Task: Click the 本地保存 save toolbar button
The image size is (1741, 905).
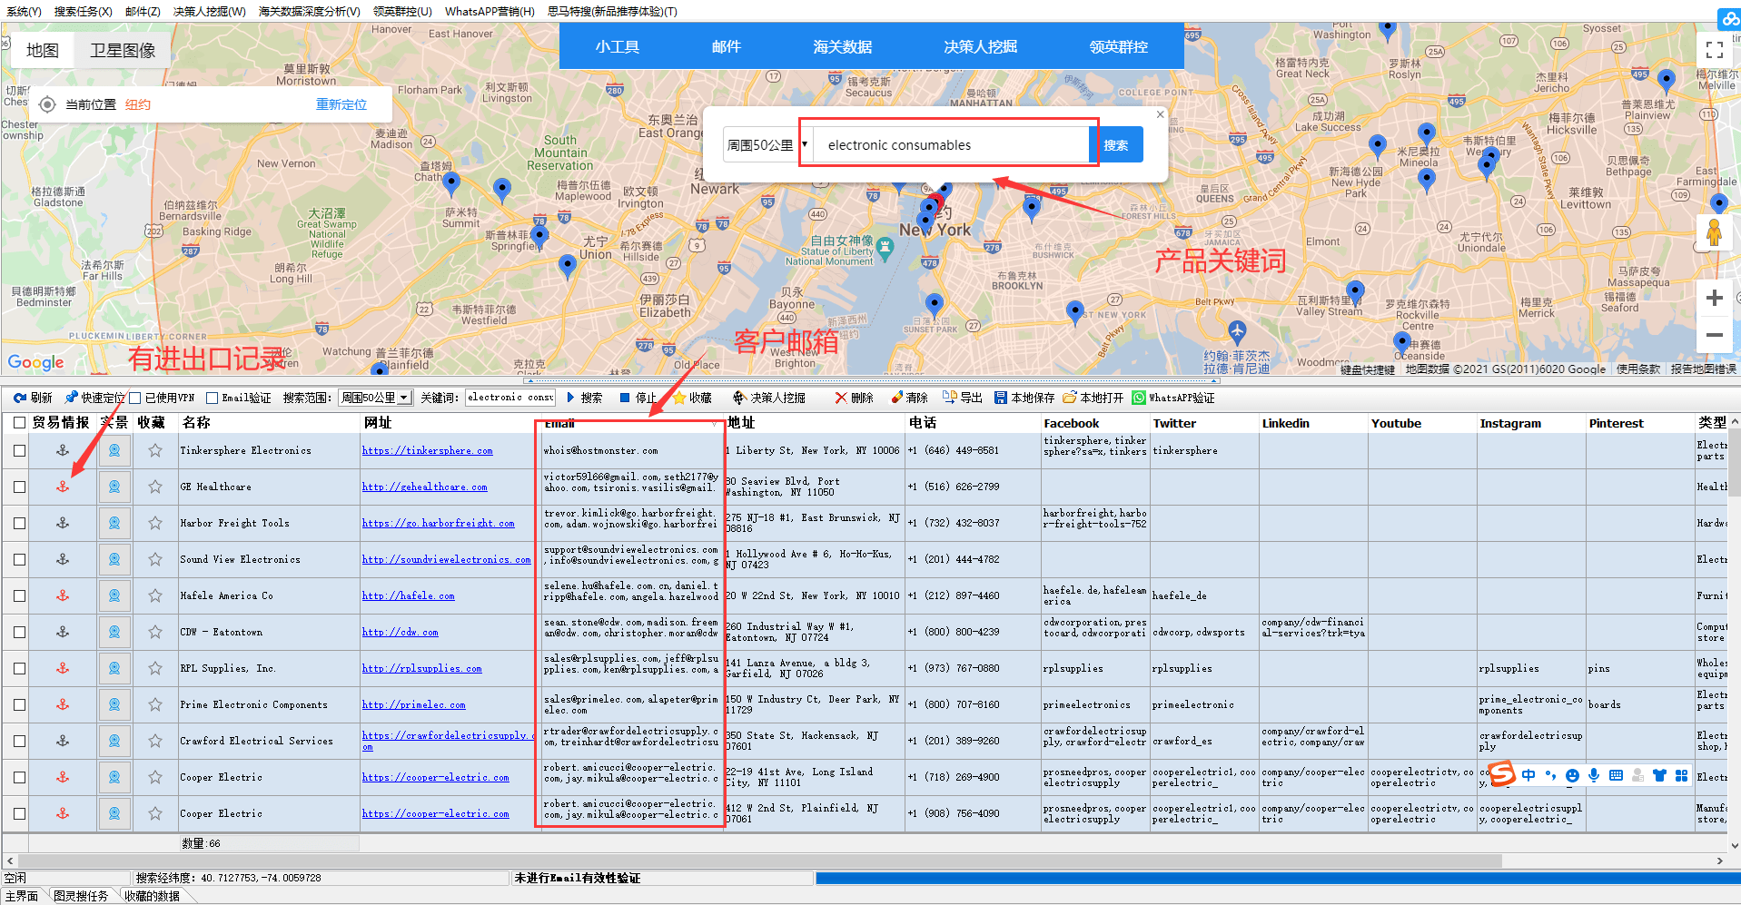Action: pos(1024,398)
